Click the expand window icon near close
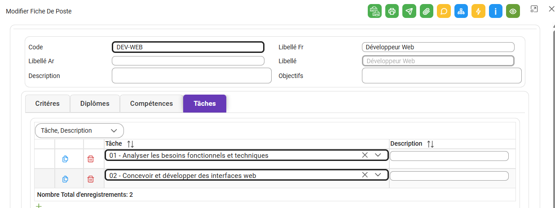This screenshot has width=555, height=208. tap(534, 9)
